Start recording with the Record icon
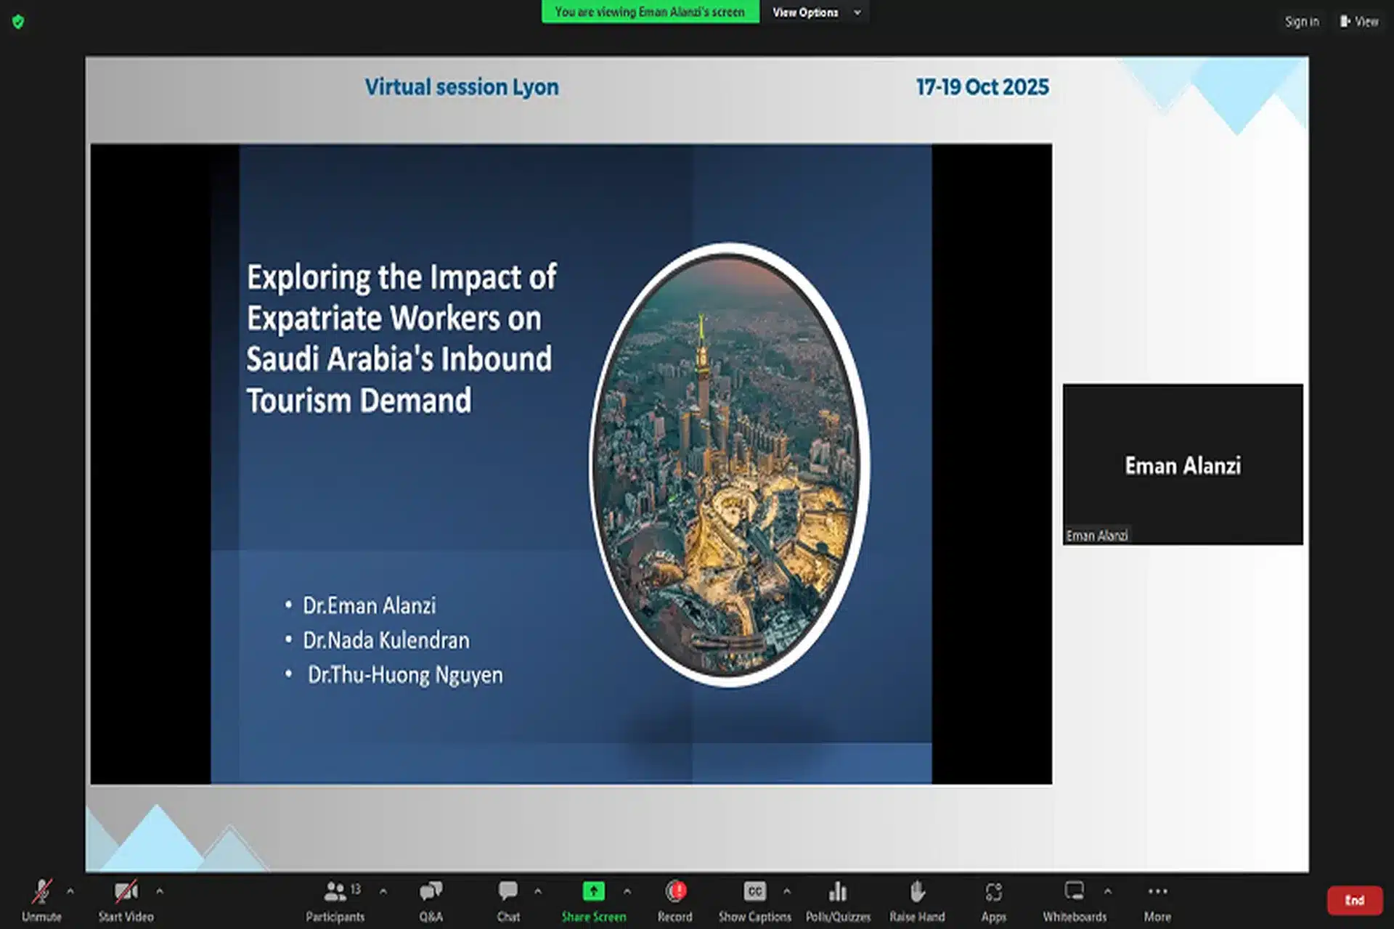Viewport: 1394px width, 929px height. coord(675,892)
